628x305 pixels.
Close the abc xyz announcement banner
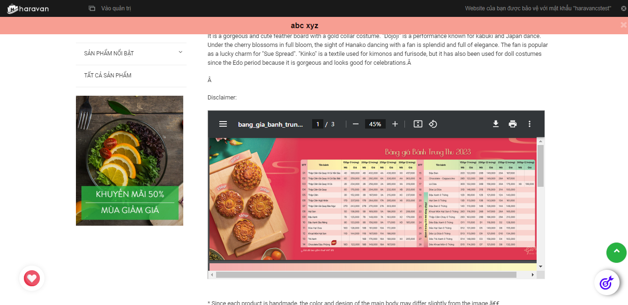tap(623, 25)
